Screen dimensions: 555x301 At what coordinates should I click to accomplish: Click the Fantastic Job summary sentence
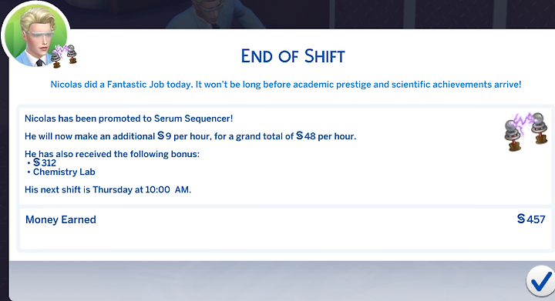[286, 85]
